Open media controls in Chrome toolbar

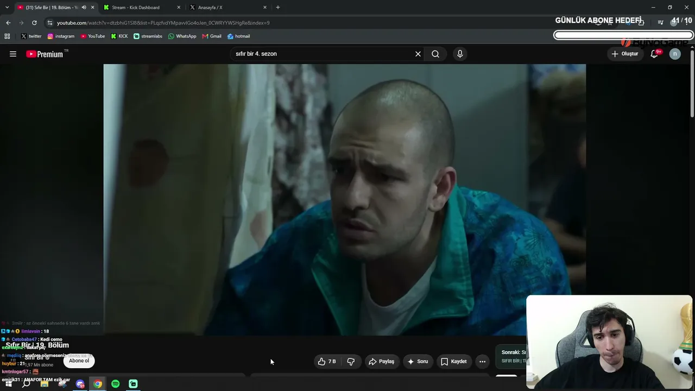pyautogui.click(x=660, y=23)
